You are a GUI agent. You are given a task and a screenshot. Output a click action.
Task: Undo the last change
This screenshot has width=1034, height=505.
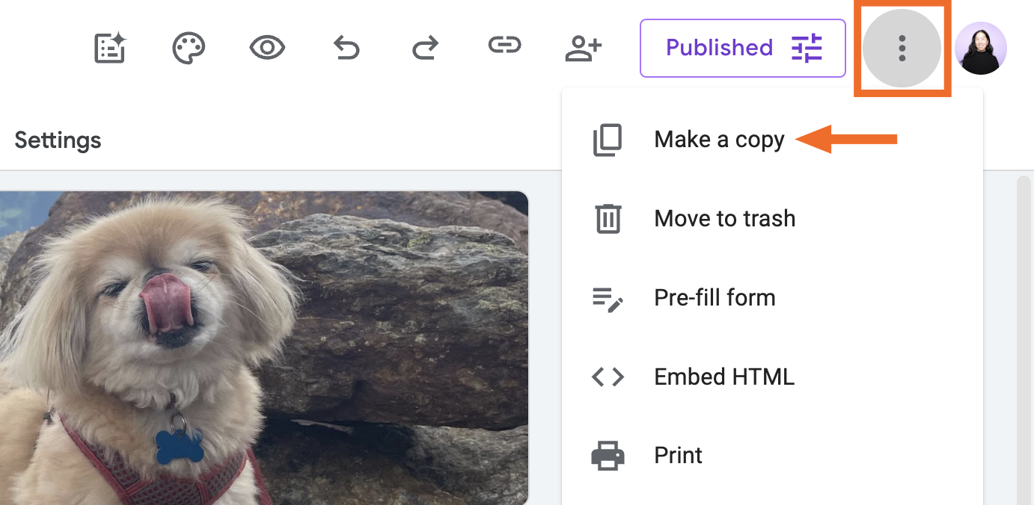[x=346, y=49]
